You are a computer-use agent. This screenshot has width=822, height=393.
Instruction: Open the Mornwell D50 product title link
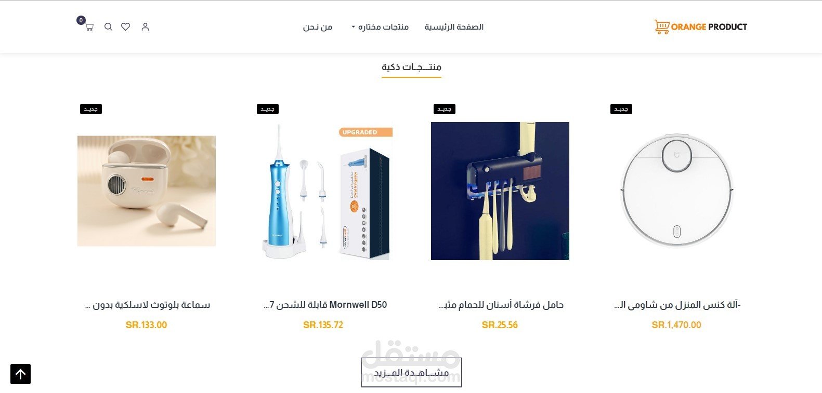[325, 305]
